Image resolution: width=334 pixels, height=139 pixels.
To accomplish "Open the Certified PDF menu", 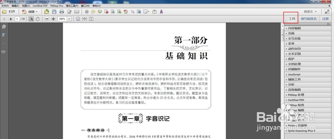I will tap(40, 6).
